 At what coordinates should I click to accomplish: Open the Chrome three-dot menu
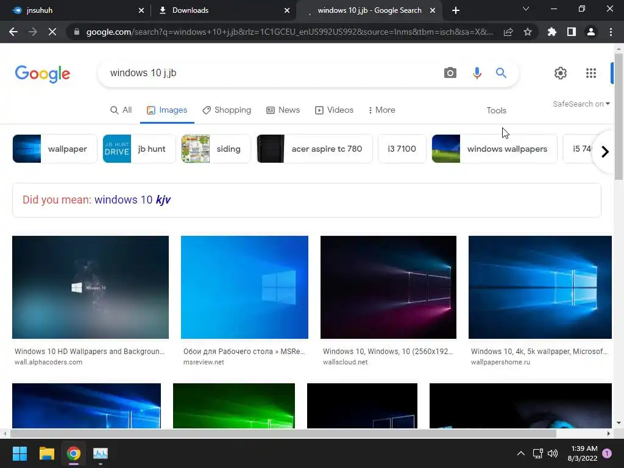611,32
